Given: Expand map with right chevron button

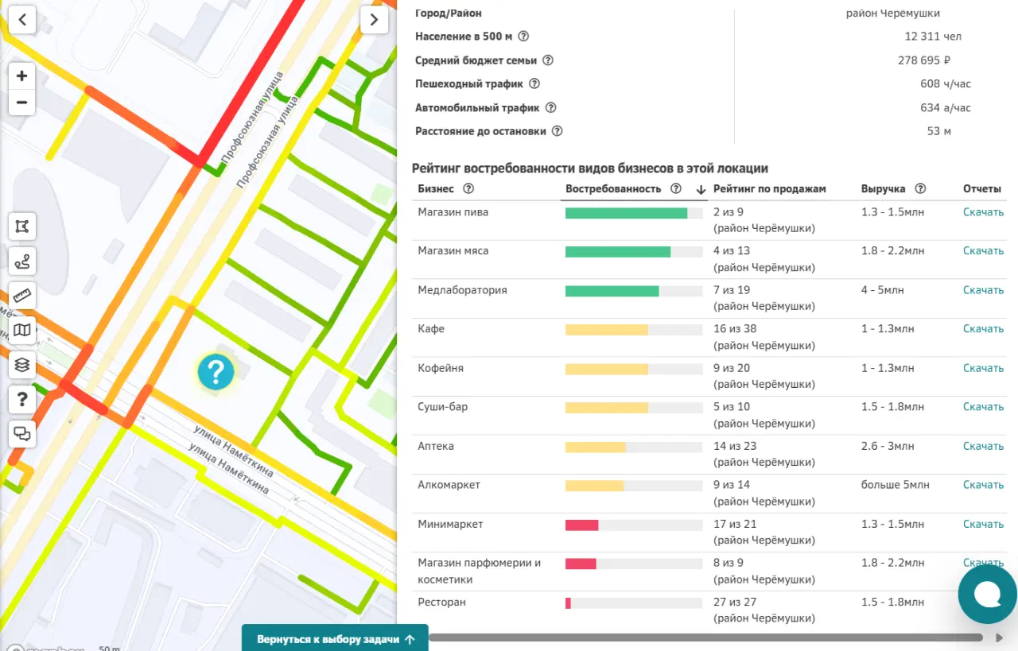Looking at the screenshot, I should [x=374, y=20].
